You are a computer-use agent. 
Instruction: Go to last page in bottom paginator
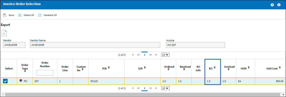156,88
